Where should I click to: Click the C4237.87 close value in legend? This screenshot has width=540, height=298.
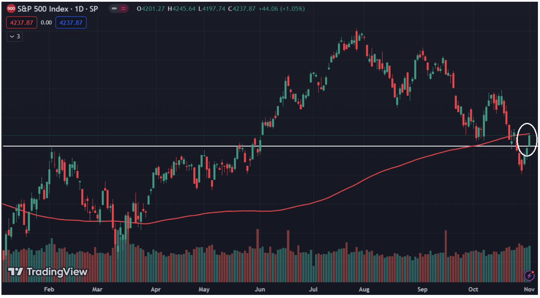coord(241,9)
